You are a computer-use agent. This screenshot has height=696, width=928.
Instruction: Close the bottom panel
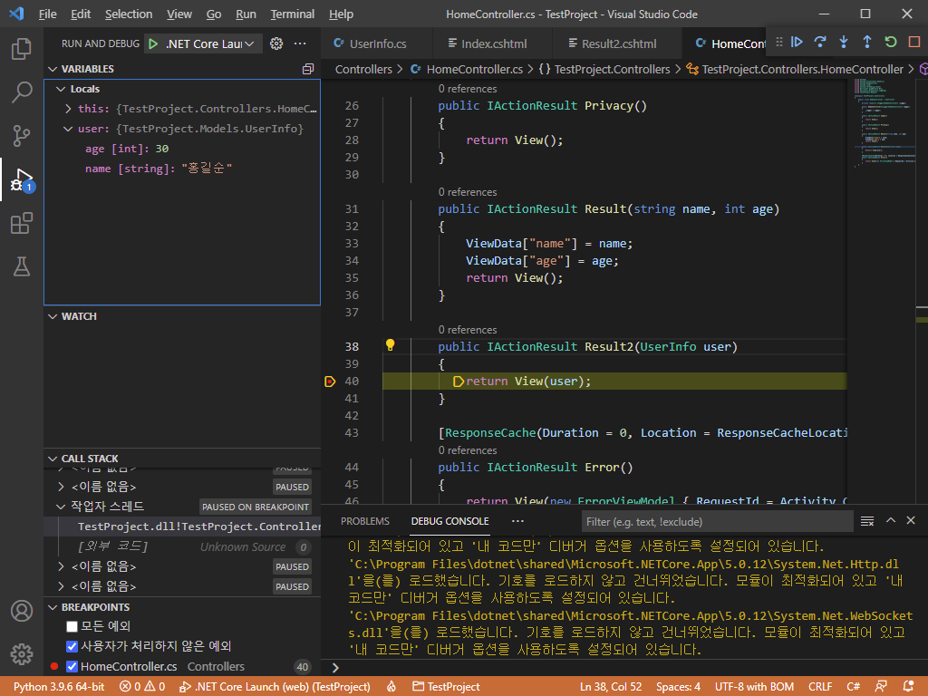[x=911, y=521]
